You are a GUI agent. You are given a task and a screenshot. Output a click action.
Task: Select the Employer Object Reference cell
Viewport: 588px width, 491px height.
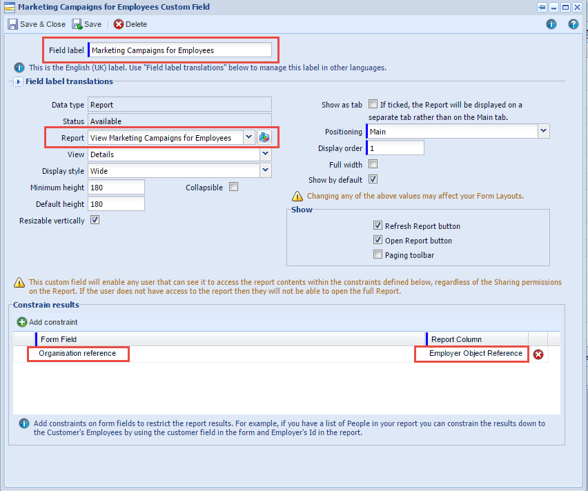pyautogui.click(x=476, y=354)
